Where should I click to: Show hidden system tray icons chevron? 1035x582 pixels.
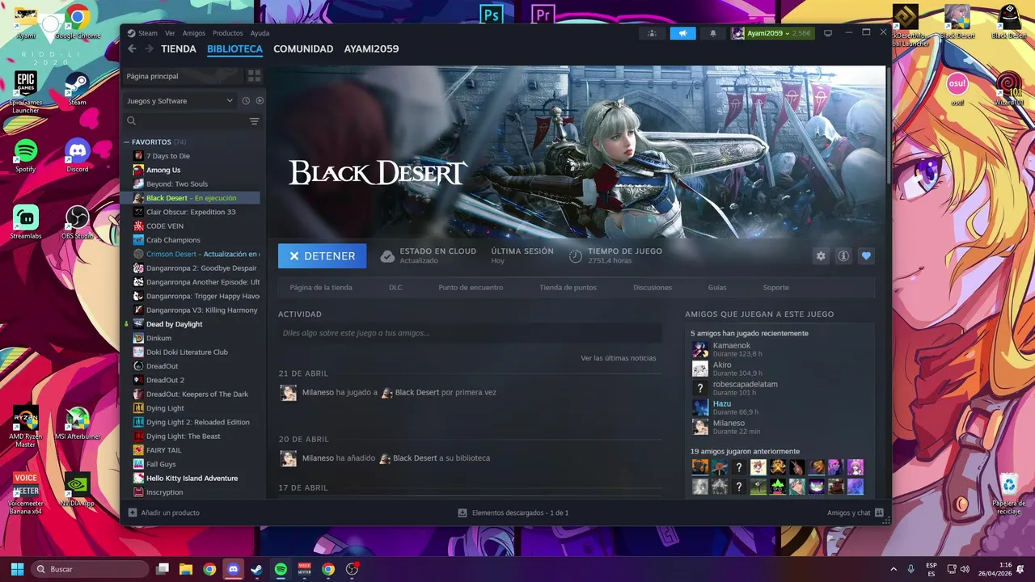(893, 569)
